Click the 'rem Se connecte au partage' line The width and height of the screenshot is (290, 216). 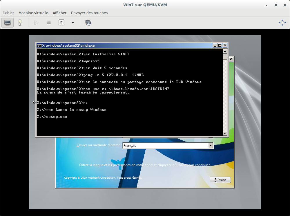(x=119, y=82)
